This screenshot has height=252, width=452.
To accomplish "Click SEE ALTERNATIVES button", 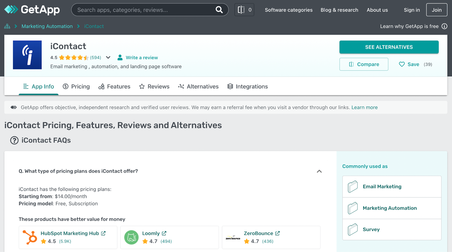I will click(x=389, y=47).
